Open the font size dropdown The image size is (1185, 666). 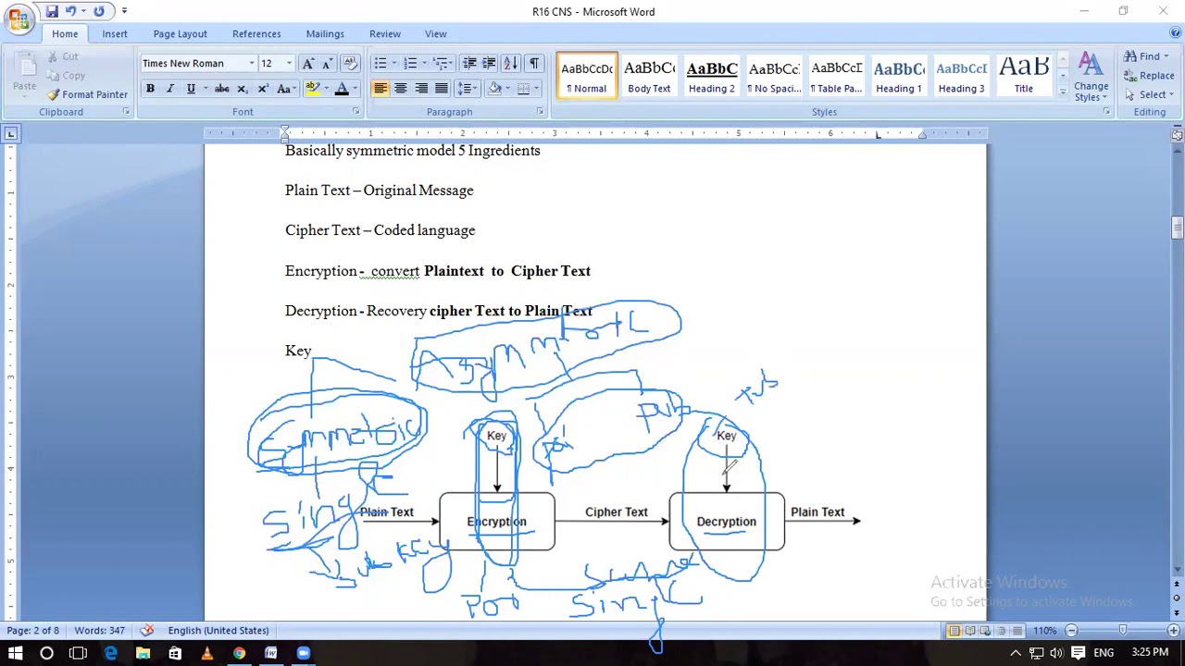[289, 64]
